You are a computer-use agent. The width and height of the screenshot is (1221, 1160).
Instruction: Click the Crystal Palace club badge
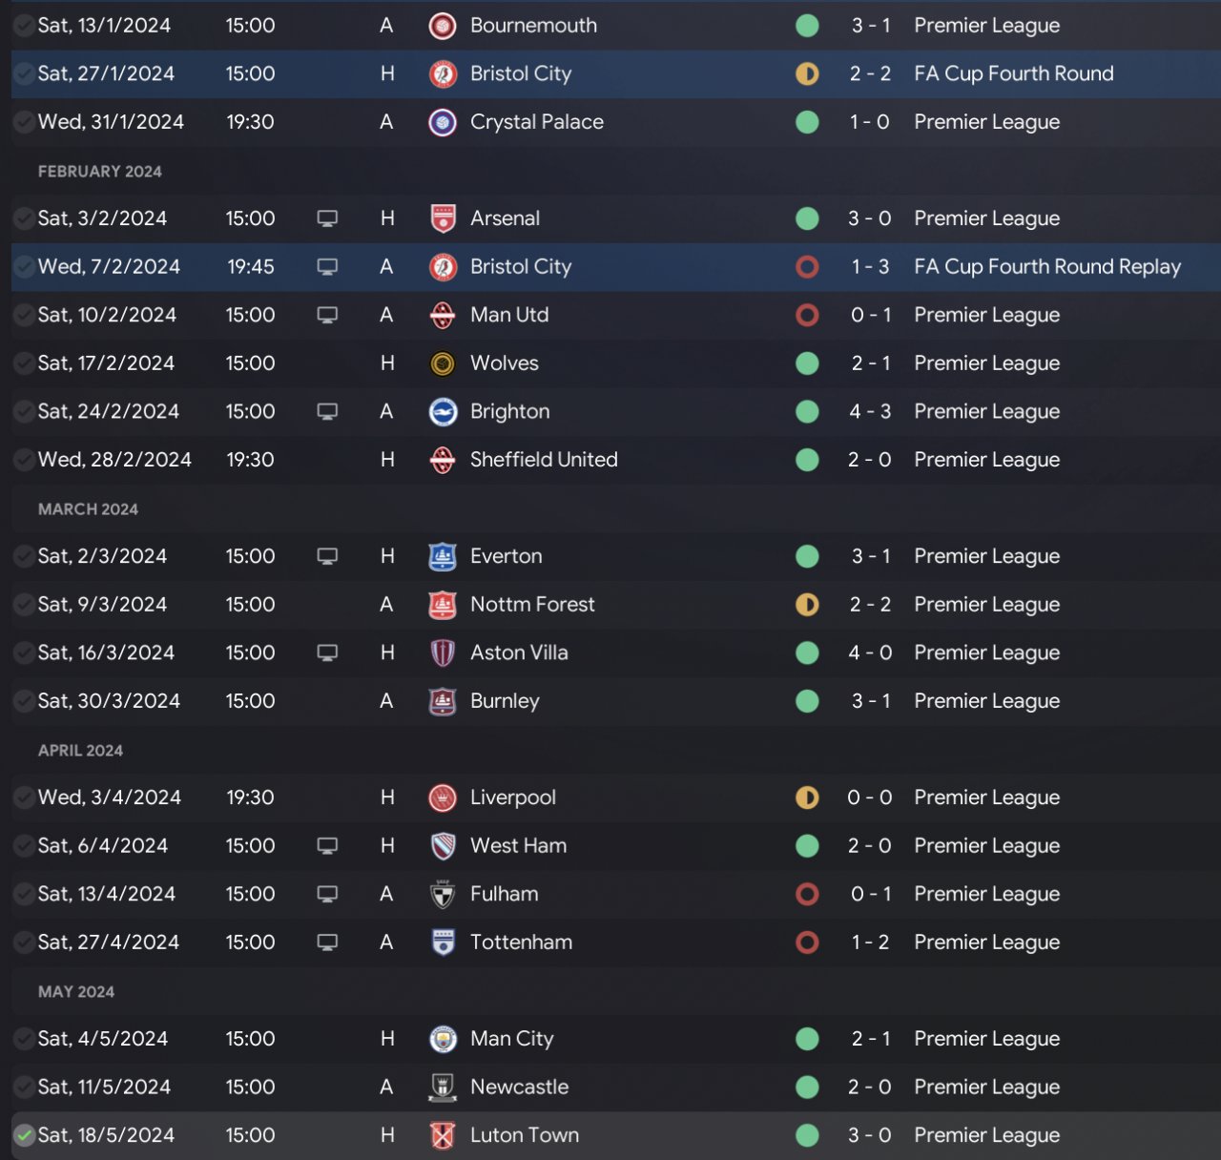click(x=443, y=122)
